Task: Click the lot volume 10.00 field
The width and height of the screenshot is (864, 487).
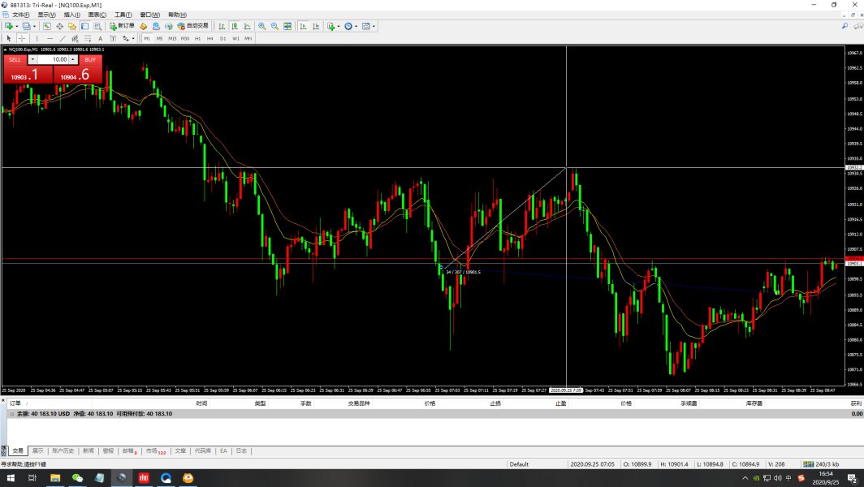Action: tap(53, 59)
